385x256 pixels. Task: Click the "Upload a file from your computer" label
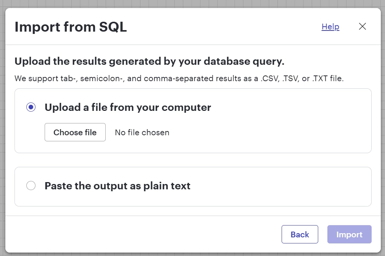click(128, 107)
